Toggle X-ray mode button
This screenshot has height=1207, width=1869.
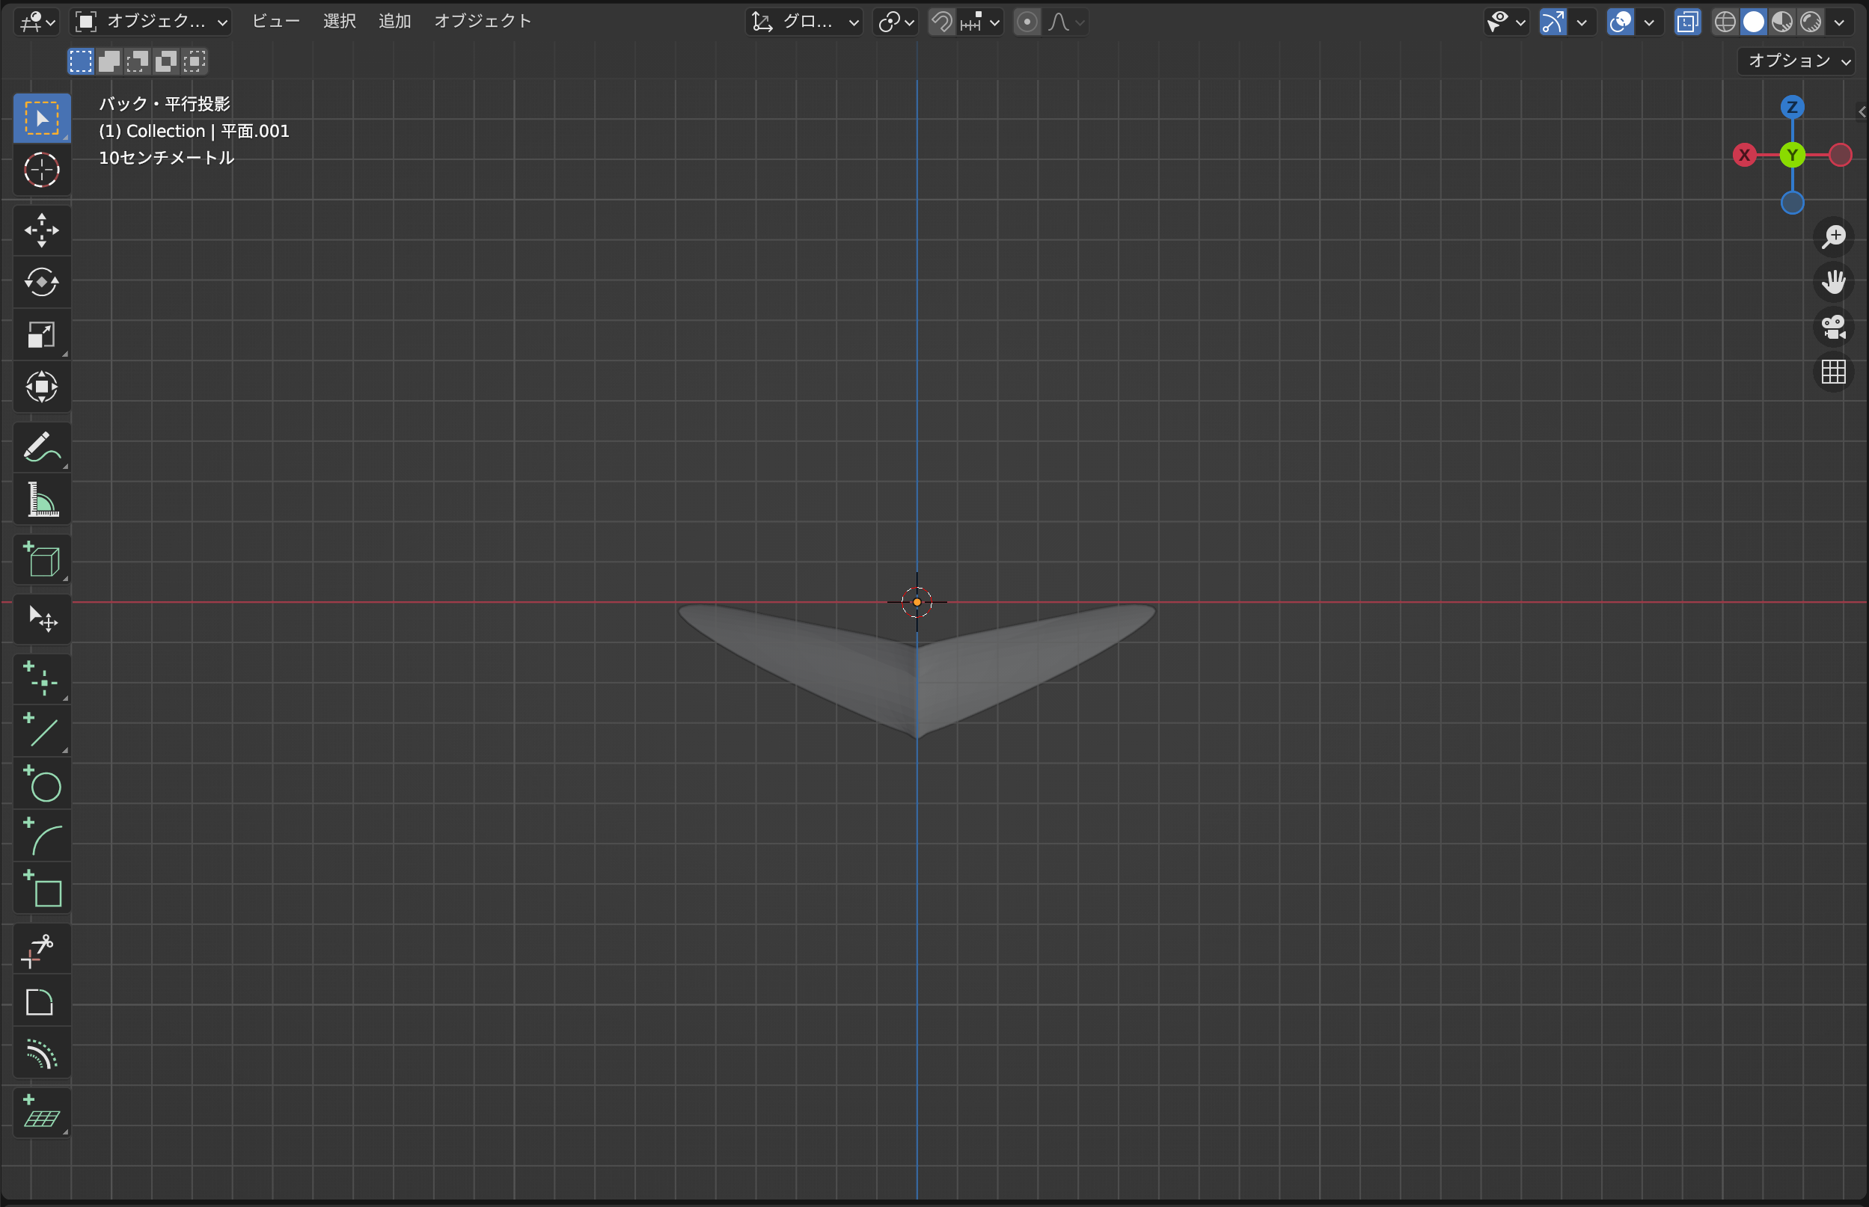pyautogui.click(x=1688, y=22)
